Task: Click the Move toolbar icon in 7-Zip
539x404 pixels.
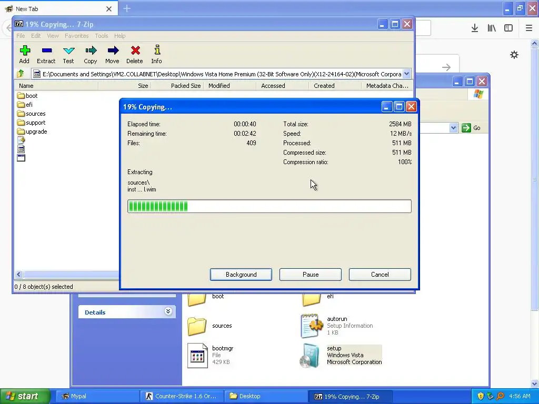Action: coord(113,50)
